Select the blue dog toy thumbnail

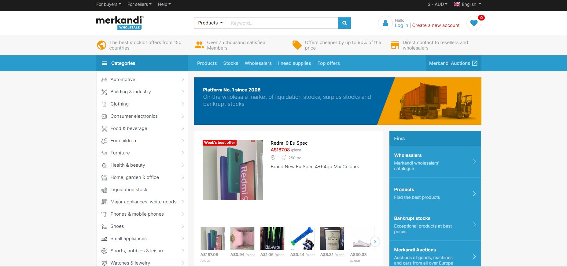[302, 239]
